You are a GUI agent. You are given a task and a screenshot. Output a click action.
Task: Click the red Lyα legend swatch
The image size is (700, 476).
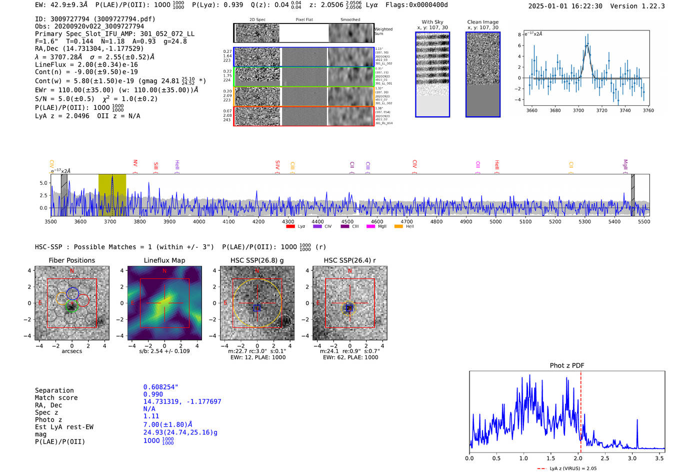tap(290, 226)
